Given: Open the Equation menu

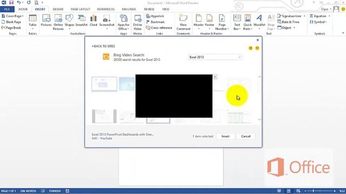Looking at the screenshot, I should pyautogui.click(x=320, y=16).
